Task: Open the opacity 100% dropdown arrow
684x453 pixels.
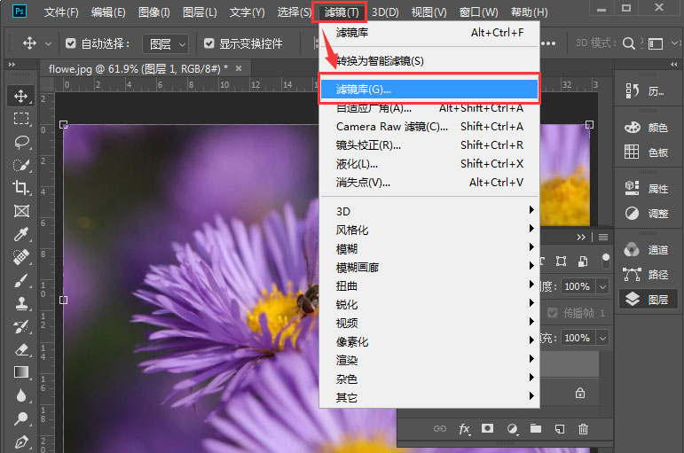Action: 602,286
